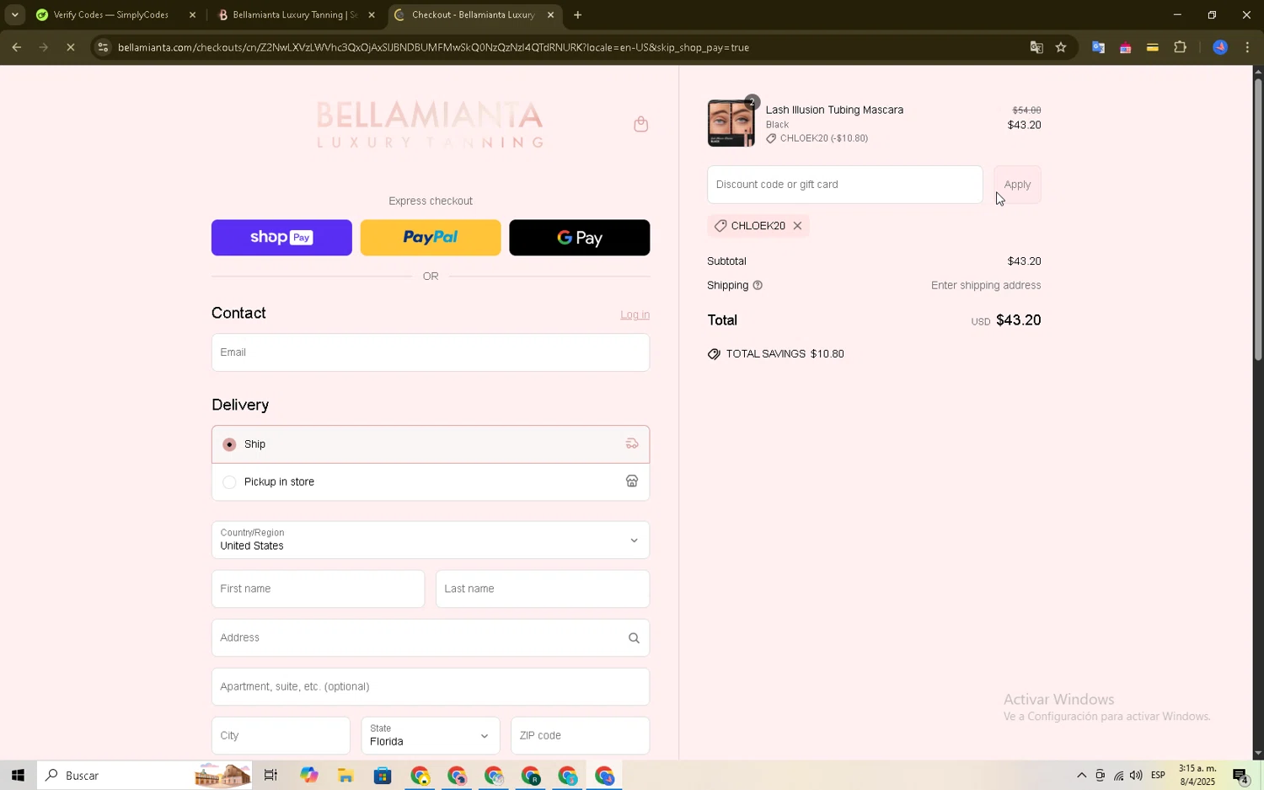Image resolution: width=1264 pixels, height=790 pixels.
Task: Focus the ZIP code field
Action: coord(580,735)
